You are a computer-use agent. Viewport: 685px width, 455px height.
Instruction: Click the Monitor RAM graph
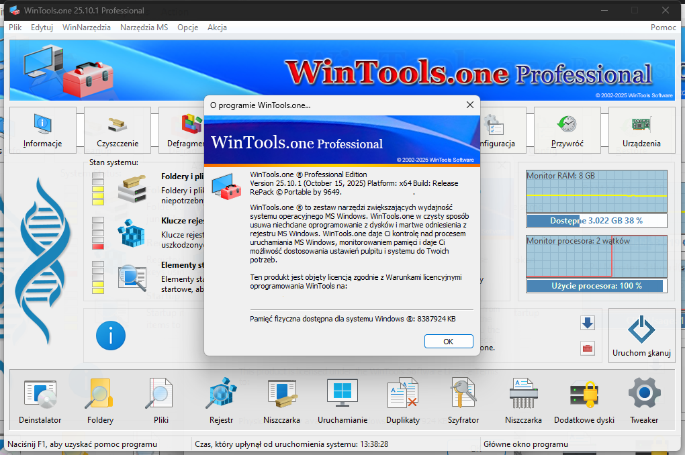coord(597,191)
